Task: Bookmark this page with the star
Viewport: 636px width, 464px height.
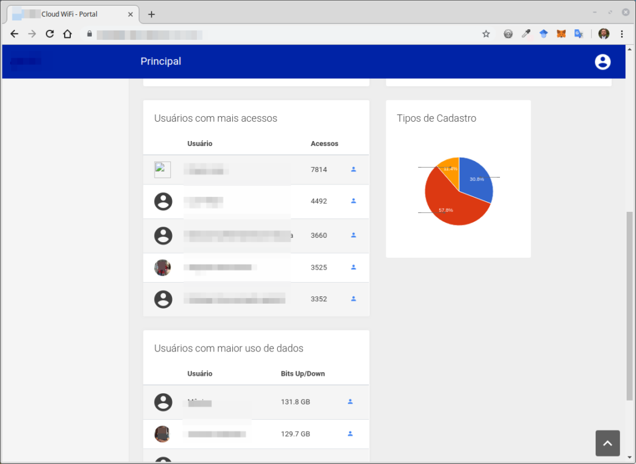Action: [x=486, y=34]
